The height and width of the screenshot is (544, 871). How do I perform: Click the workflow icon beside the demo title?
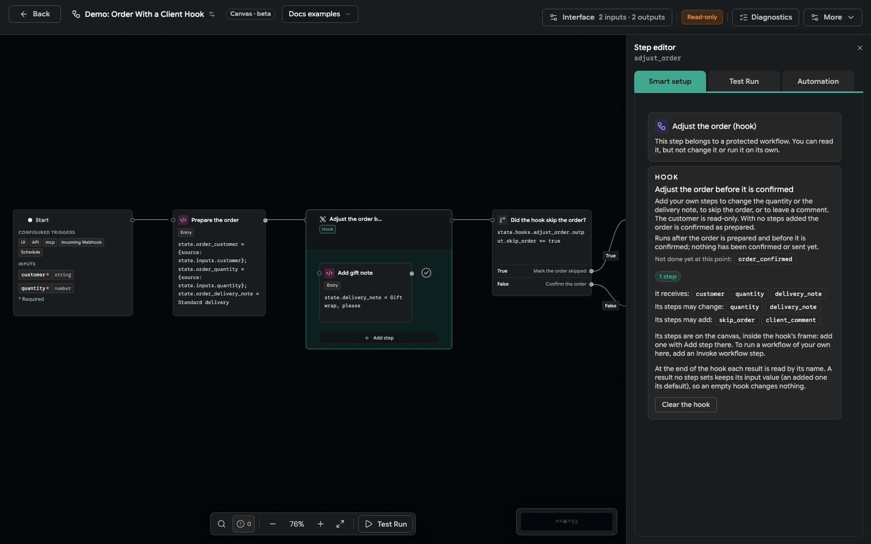[76, 14]
